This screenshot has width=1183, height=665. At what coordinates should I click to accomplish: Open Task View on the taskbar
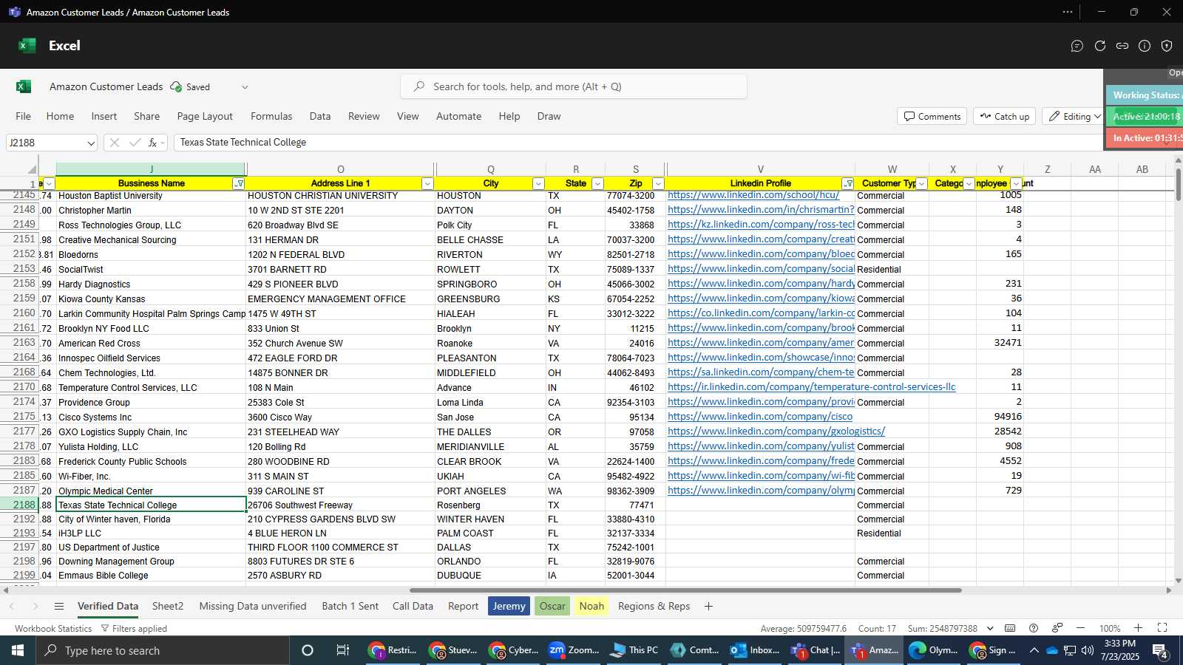(x=342, y=650)
